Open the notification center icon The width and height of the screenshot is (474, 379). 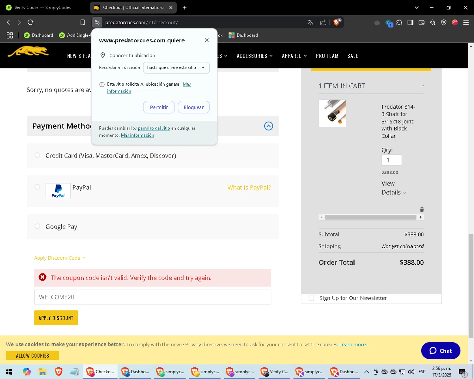[463, 372]
